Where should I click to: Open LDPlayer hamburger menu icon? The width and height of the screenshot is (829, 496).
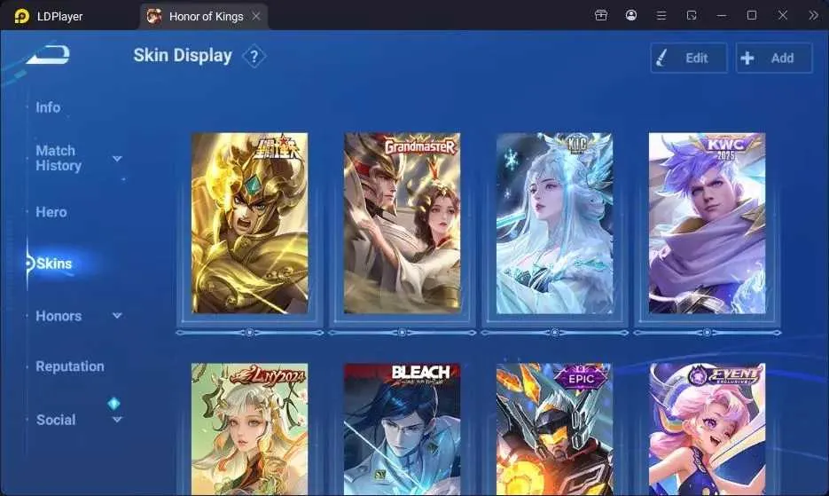(x=661, y=15)
